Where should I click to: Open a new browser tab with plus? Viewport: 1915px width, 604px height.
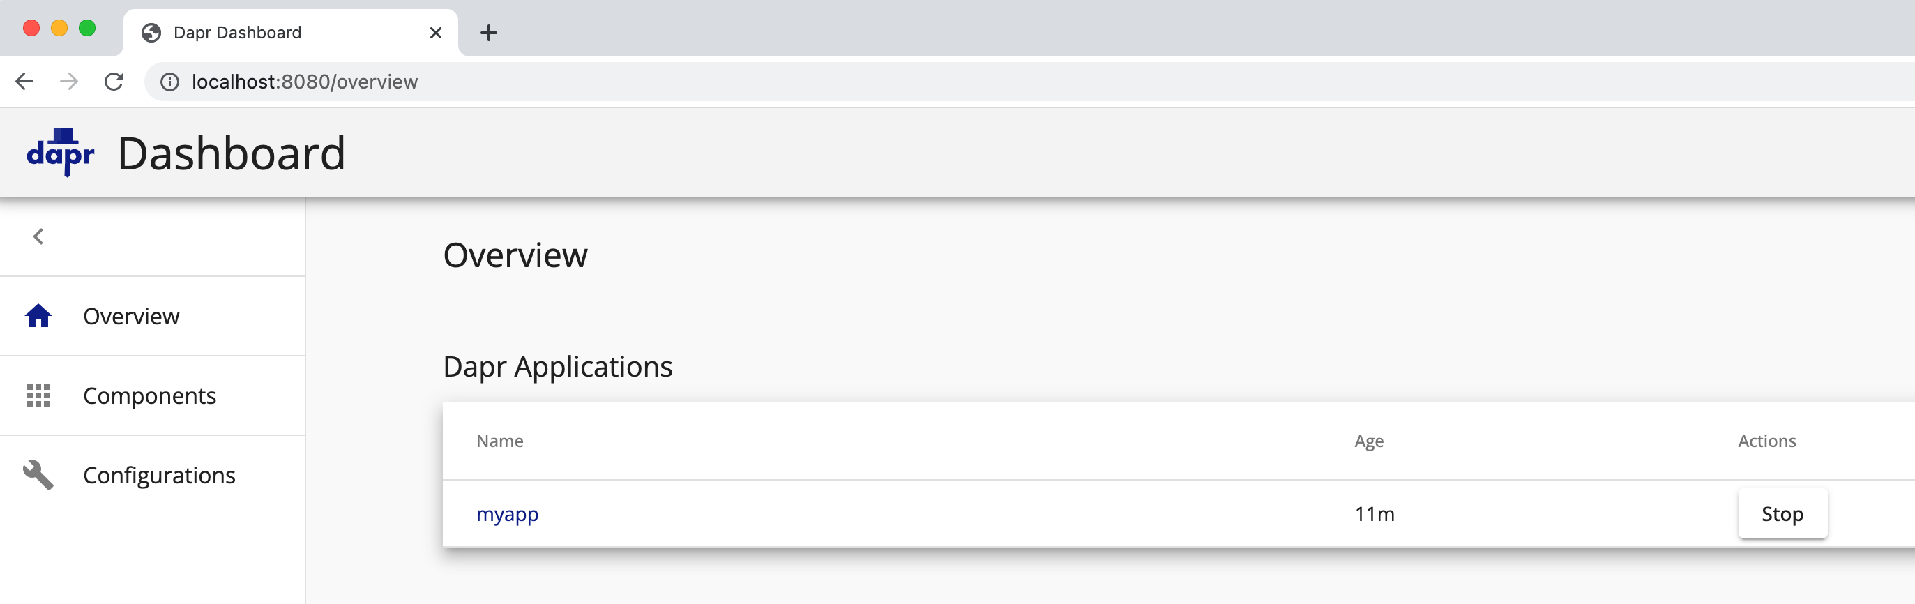pos(488,33)
